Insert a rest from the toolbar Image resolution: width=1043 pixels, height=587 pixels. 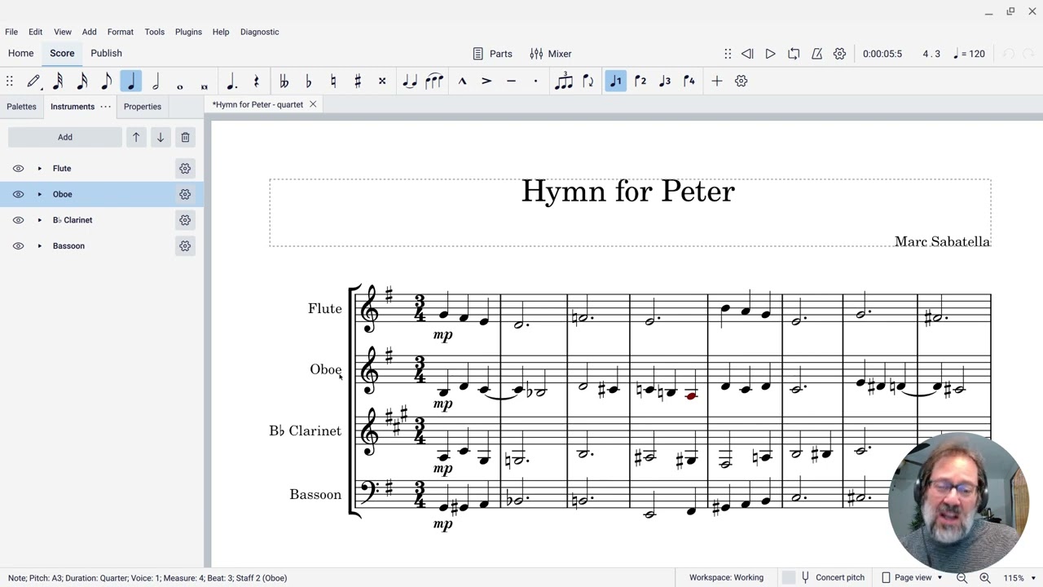point(256,81)
